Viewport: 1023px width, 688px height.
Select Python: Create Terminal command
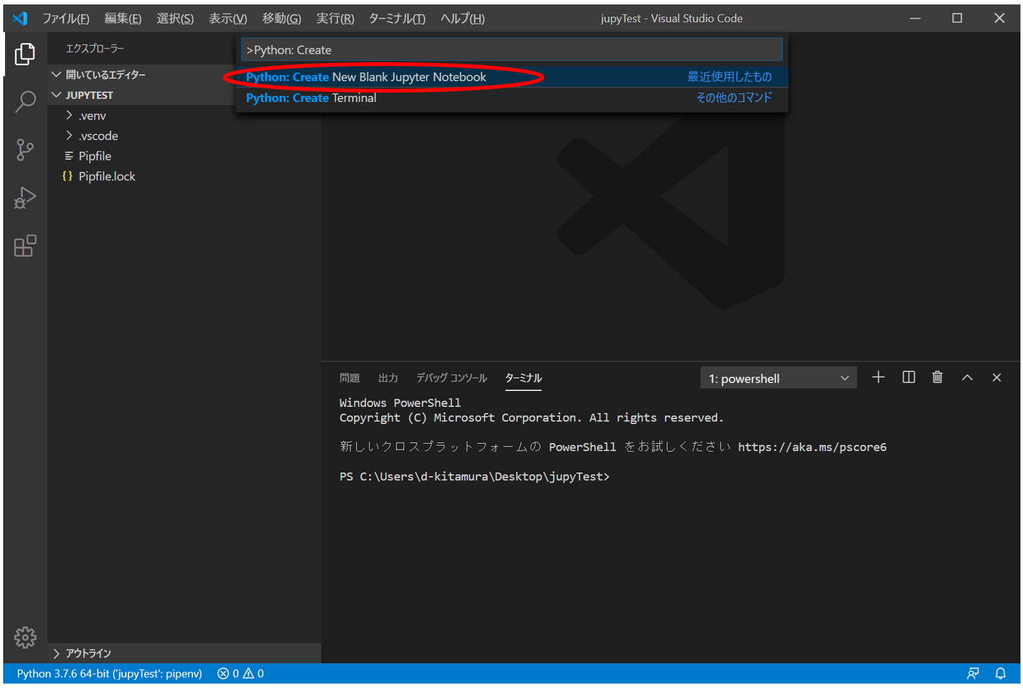pos(512,98)
